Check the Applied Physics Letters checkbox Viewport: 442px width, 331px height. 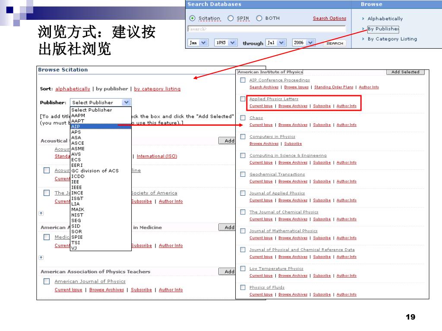[x=243, y=99]
